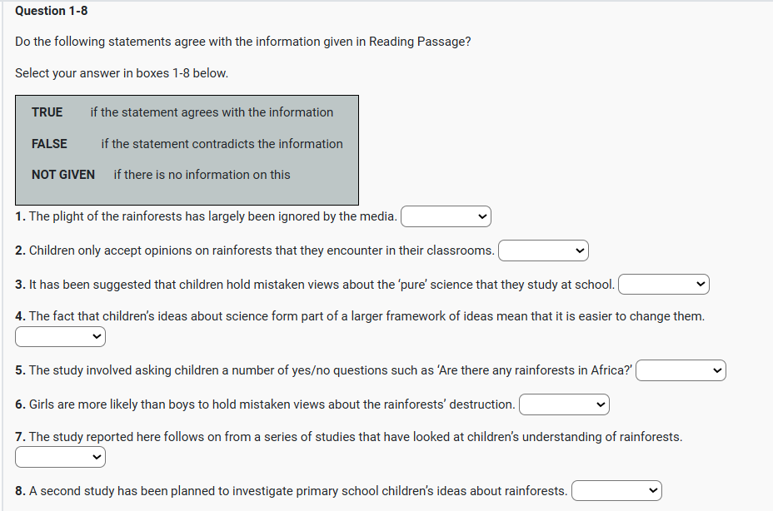
Task: Open the dropdown for statement 6 about girls
Action: tap(564, 404)
